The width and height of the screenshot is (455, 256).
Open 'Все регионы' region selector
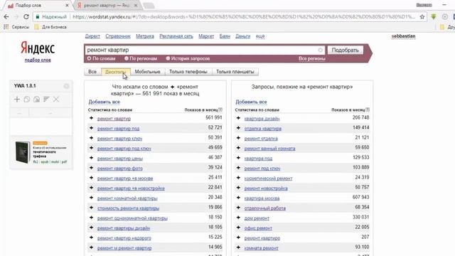312,58
